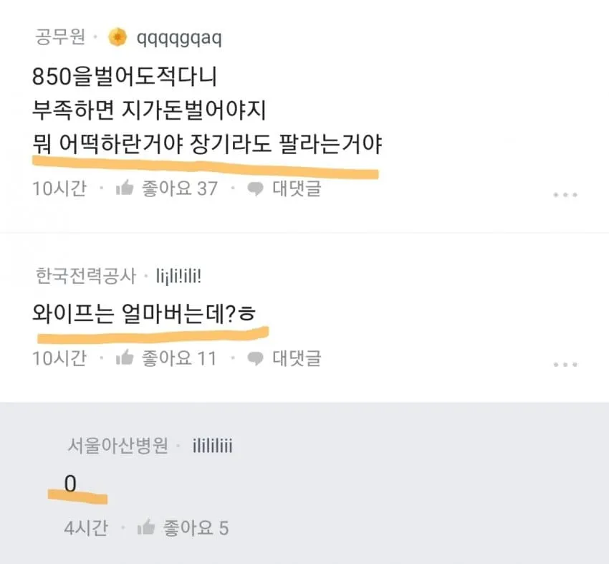Click the 공무원 workplace label

59,37
